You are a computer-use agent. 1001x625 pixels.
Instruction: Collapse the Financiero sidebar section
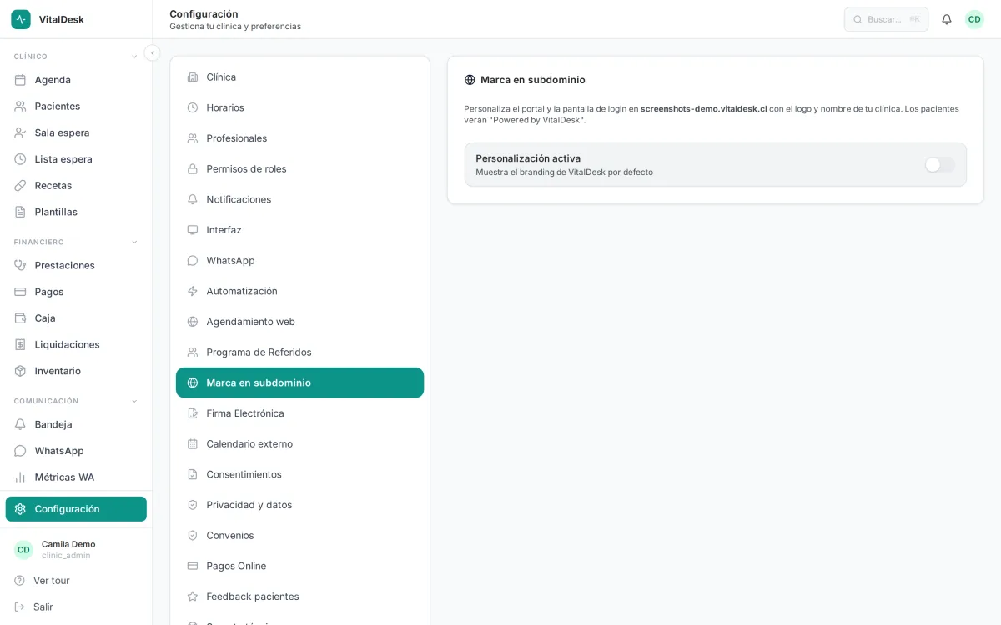134,242
